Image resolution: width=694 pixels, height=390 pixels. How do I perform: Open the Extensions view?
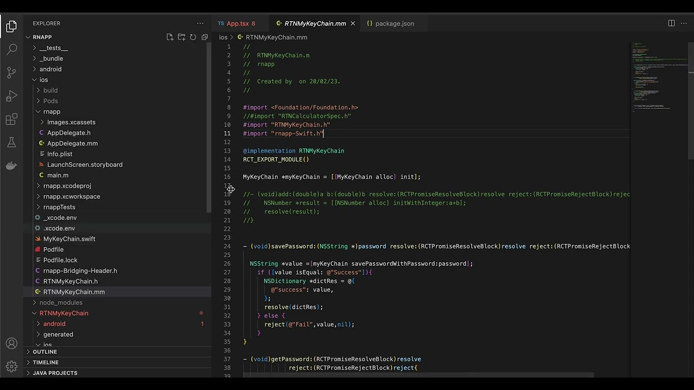[x=11, y=120]
